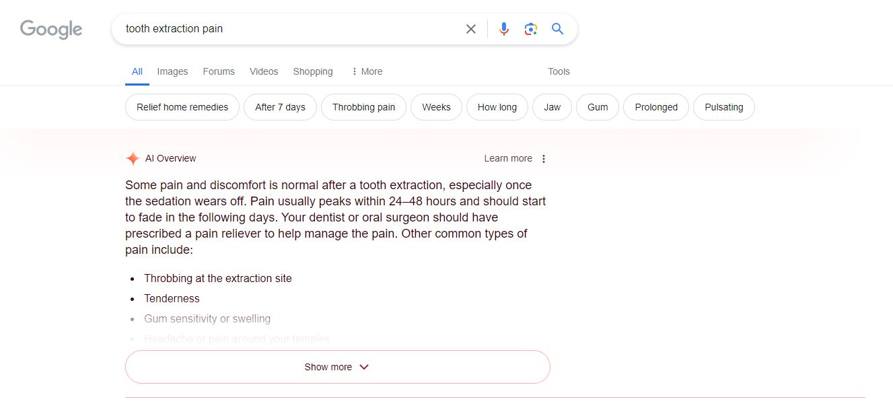Open the Forums tab
Screen dimensions: 893x412
[x=219, y=71]
